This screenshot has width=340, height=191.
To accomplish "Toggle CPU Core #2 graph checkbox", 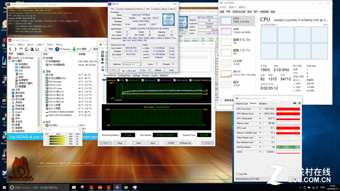I will pos(142,80).
